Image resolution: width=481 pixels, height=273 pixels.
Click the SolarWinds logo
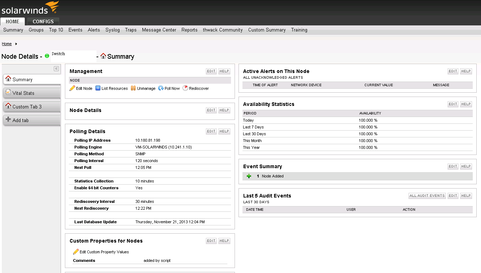click(x=30, y=8)
